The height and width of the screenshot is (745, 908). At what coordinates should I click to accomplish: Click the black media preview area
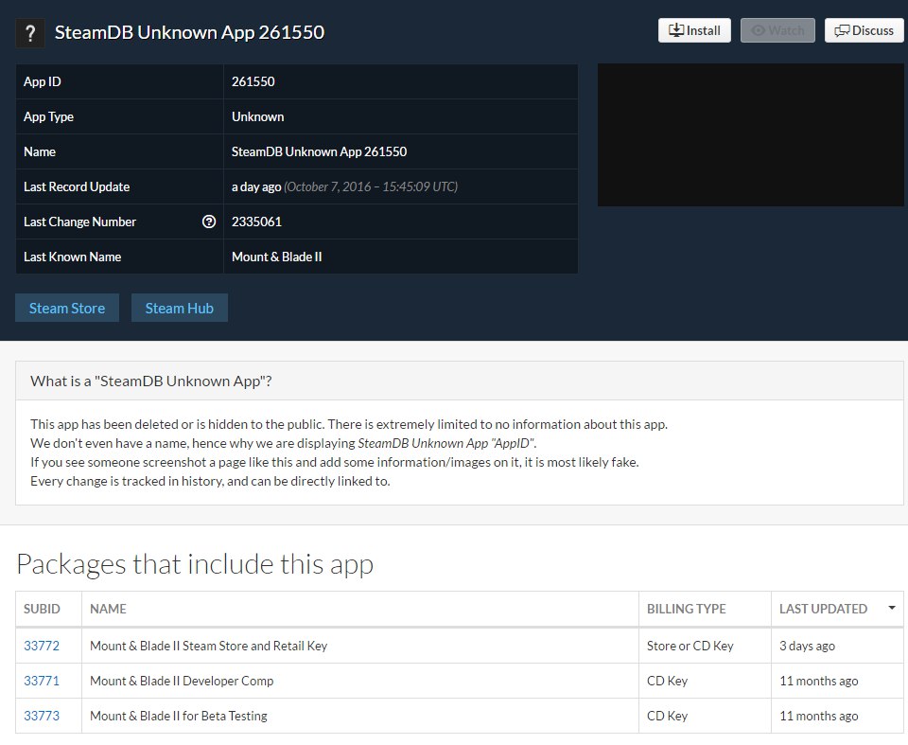tap(749, 134)
